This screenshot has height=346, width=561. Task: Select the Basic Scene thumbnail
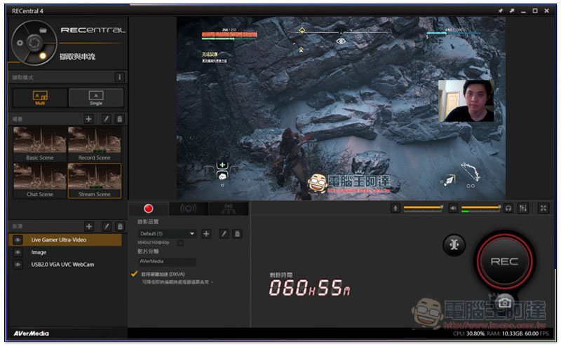click(40, 144)
